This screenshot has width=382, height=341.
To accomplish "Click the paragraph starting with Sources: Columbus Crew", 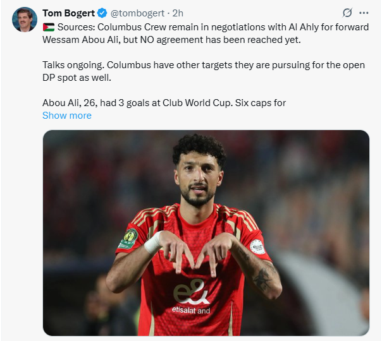I will (206, 33).
